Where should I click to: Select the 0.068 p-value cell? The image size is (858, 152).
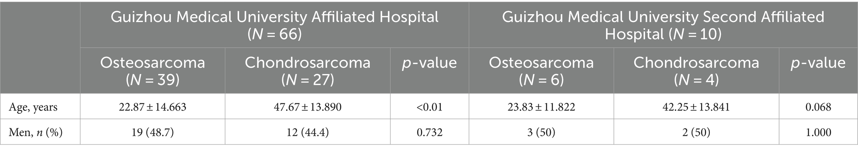(x=819, y=107)
